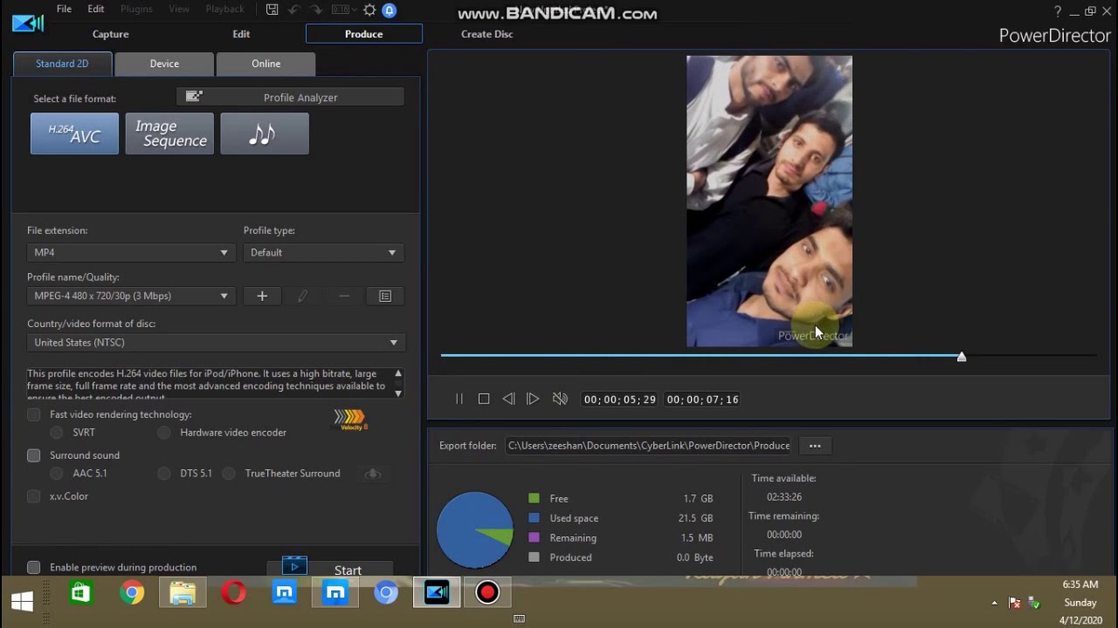Click the export folder path field
Screen dimensions: 1118x628
(649, 446)
